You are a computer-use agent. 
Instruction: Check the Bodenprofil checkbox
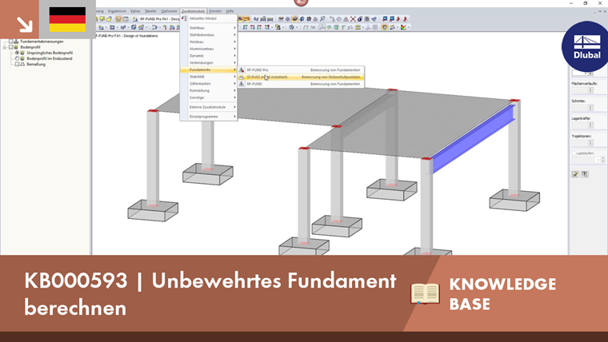(11, 47)
